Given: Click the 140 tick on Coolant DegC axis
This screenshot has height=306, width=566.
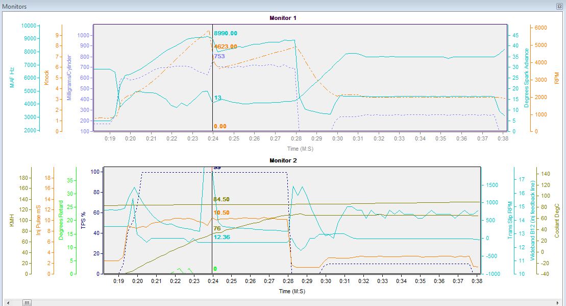Looking at the screenshot, I should pos(546,174).
